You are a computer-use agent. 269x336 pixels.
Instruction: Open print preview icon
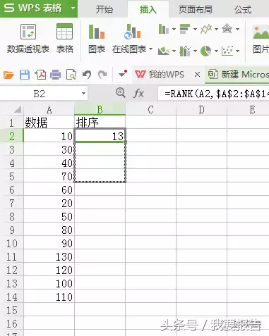71,75
